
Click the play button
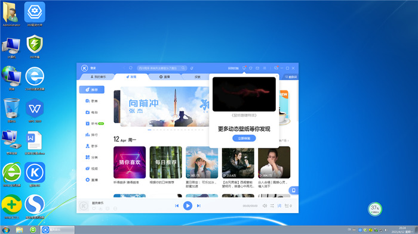188,205
